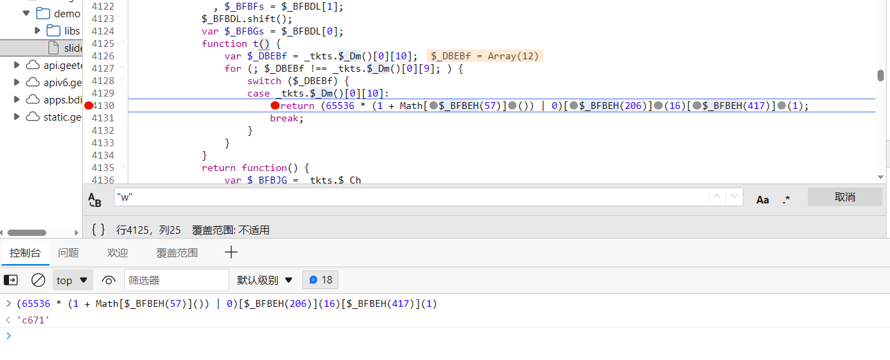Go to next search result arrow

click(x=735, y=197)
